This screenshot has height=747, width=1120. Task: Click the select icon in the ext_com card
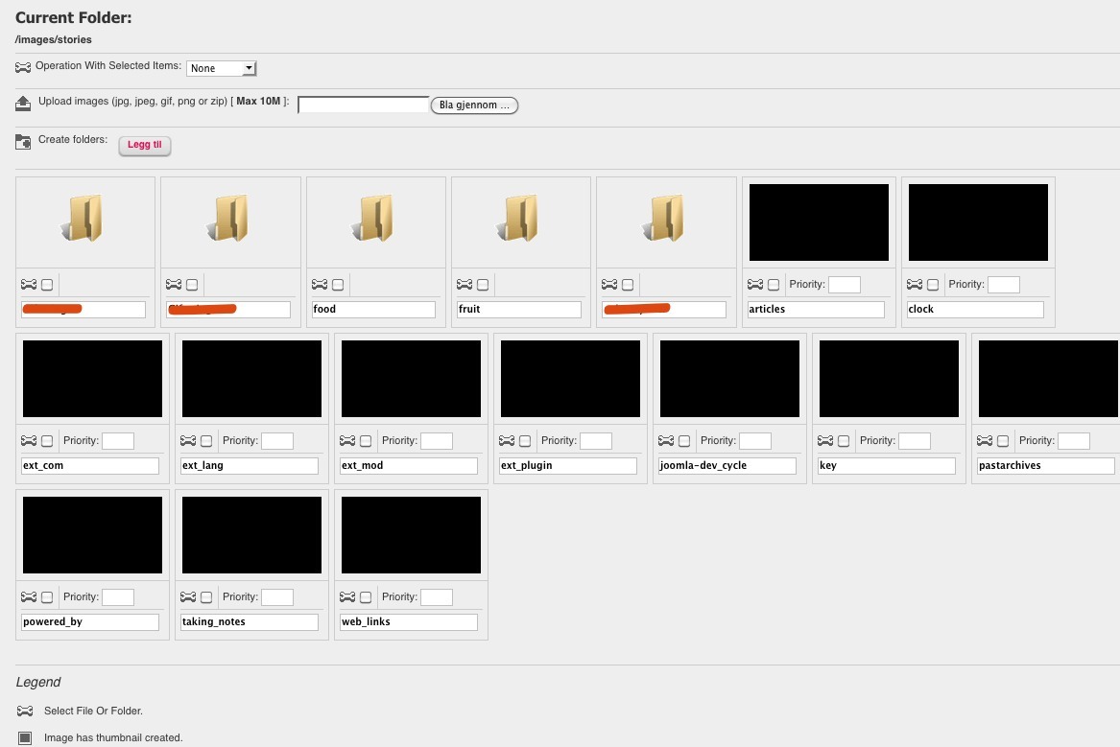pos(29,441)
